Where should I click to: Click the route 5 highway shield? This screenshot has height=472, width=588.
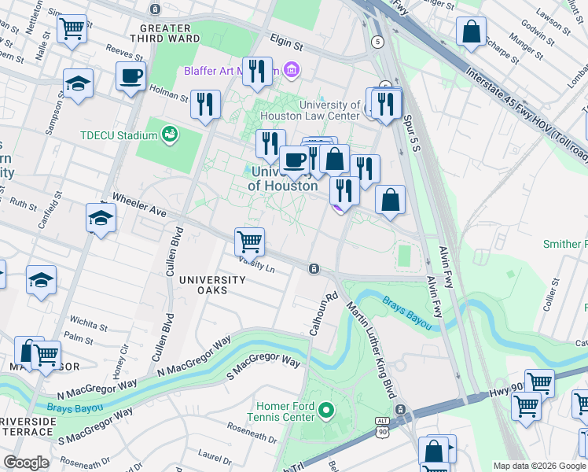point(377,42)
